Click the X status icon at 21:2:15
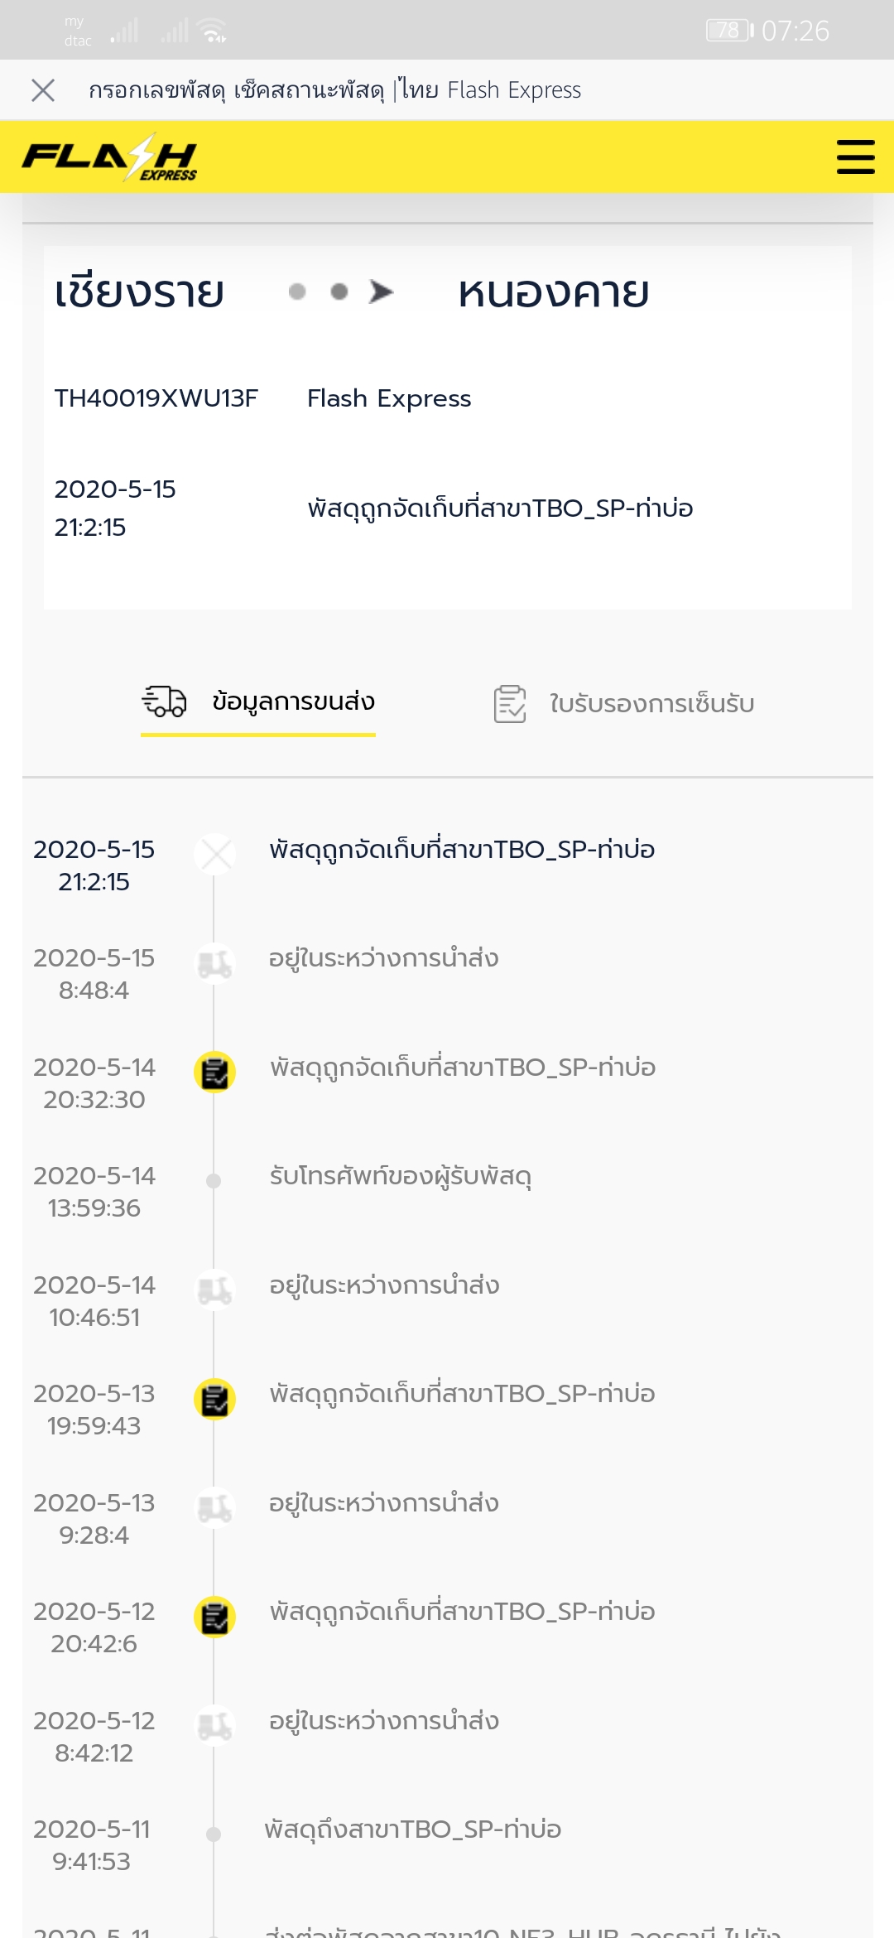 pos(215,854)
